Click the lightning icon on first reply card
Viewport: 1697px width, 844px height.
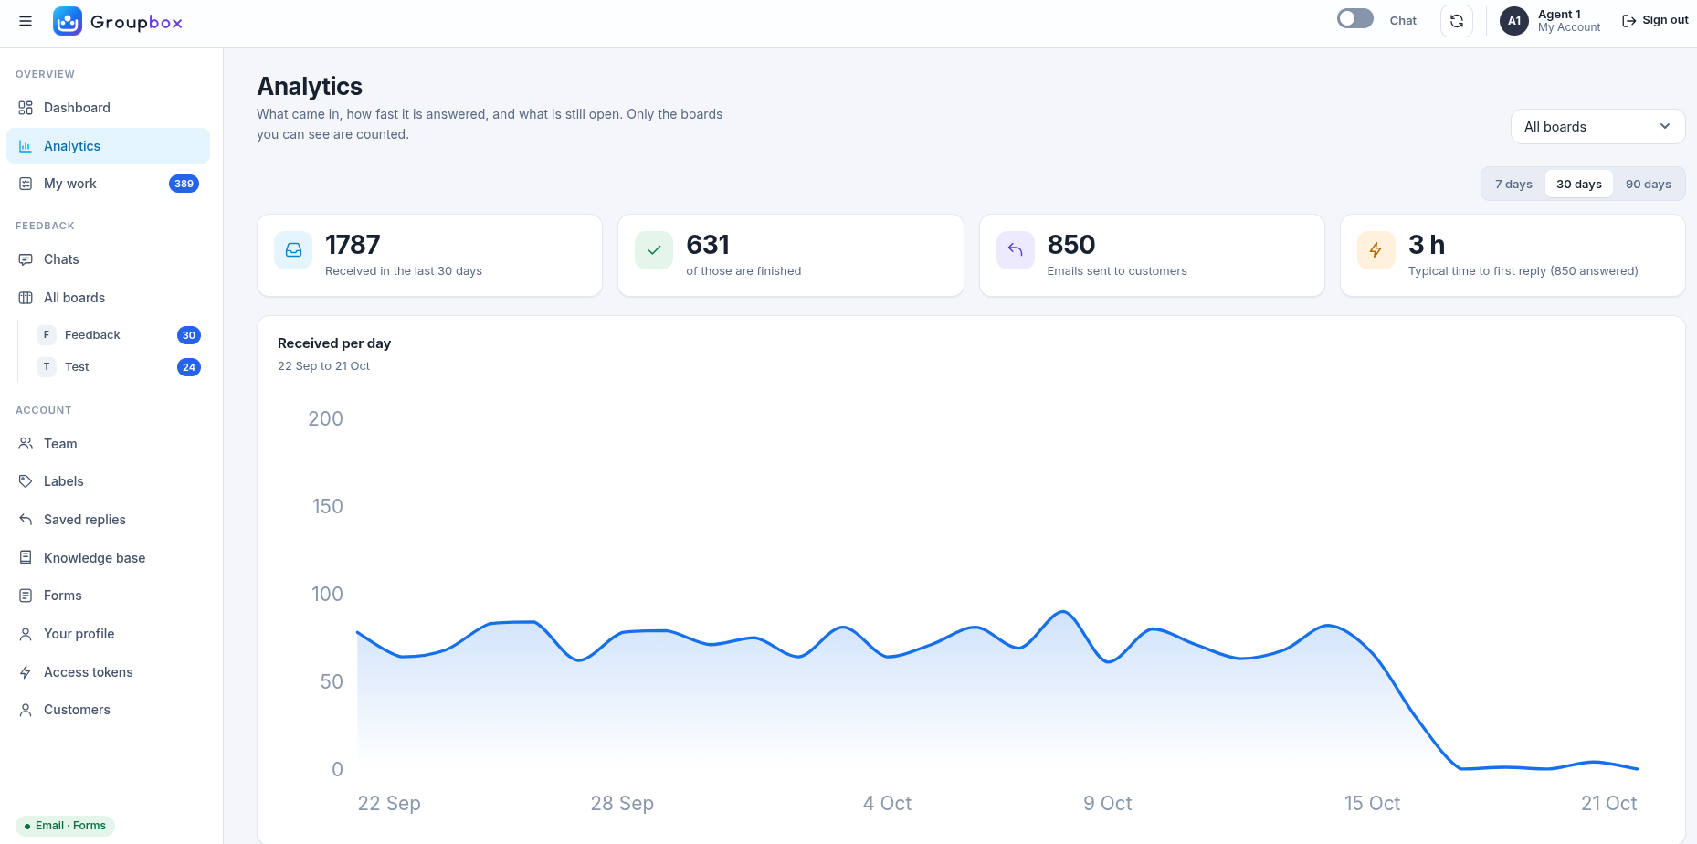point(1376,250)
